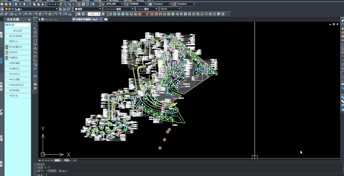Click the New file icon in top toolbar
The width and height of the screenshot is (344, 176).
click(x=2, y=4)
